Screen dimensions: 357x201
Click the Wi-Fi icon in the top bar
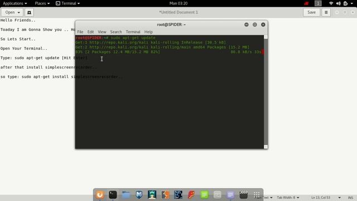(331, 3)
